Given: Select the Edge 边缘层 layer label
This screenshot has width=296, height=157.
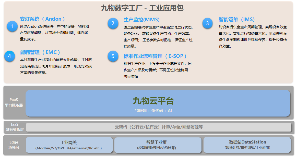Looking at the screenshot, I should tap(14, 145).
